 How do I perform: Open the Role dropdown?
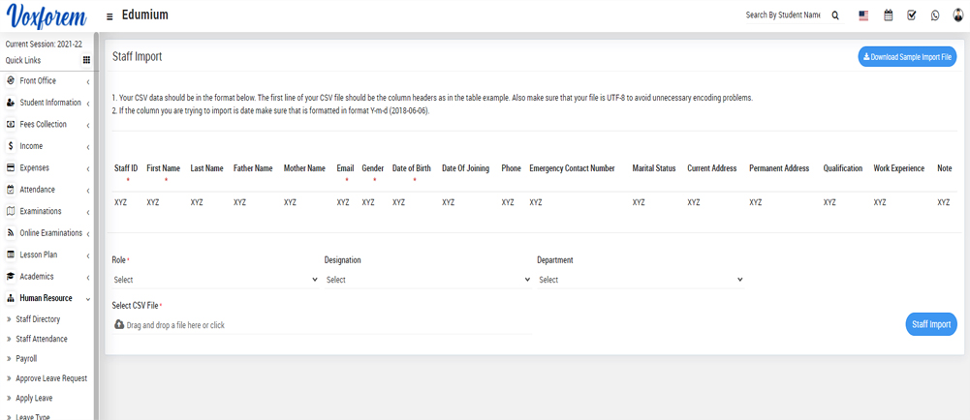215,280
